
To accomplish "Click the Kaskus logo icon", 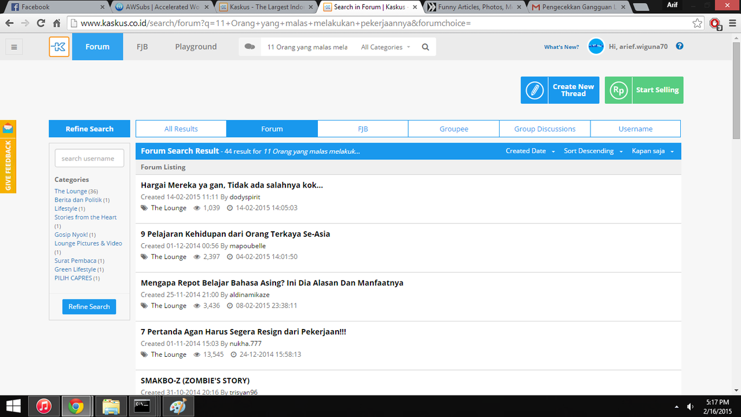I will point(59,47).
